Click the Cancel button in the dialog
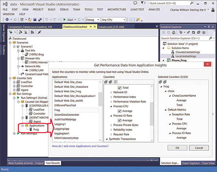217x172 pixels. tap(199, 148)
